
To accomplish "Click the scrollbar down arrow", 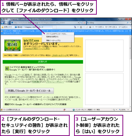I will point(131,107).
